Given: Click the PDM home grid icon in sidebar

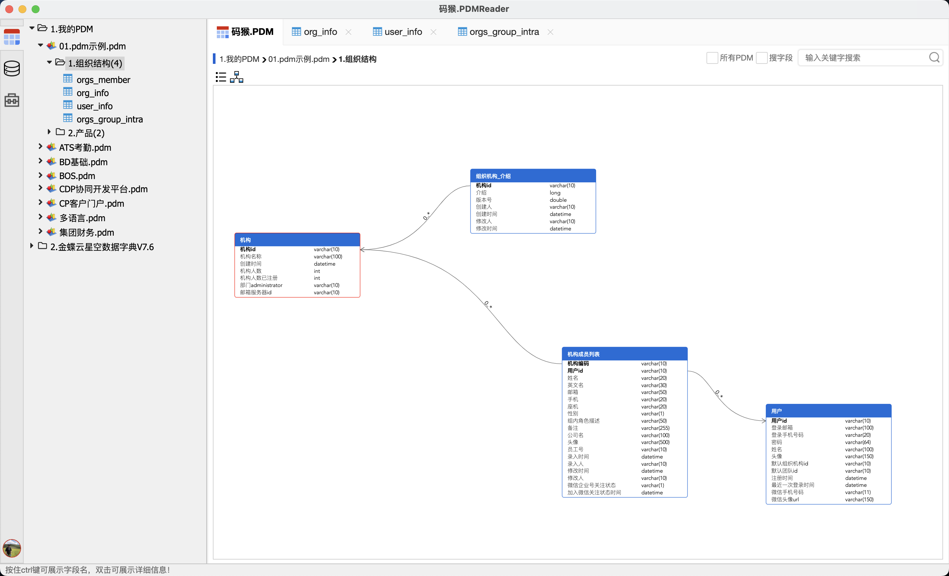Looking at the screenshot, I should 12,37.
